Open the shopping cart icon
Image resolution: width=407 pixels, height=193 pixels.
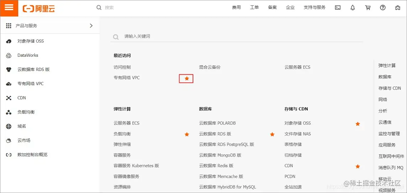[367, 8]
